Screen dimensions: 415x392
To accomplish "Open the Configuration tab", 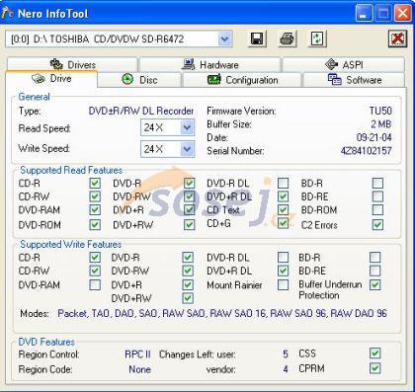I will [242, 80].
